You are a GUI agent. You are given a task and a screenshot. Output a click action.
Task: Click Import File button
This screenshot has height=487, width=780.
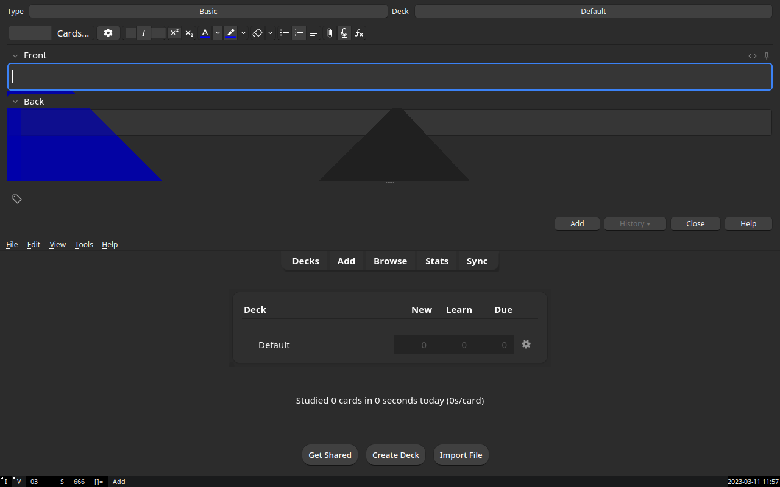[x=461, y=455]
